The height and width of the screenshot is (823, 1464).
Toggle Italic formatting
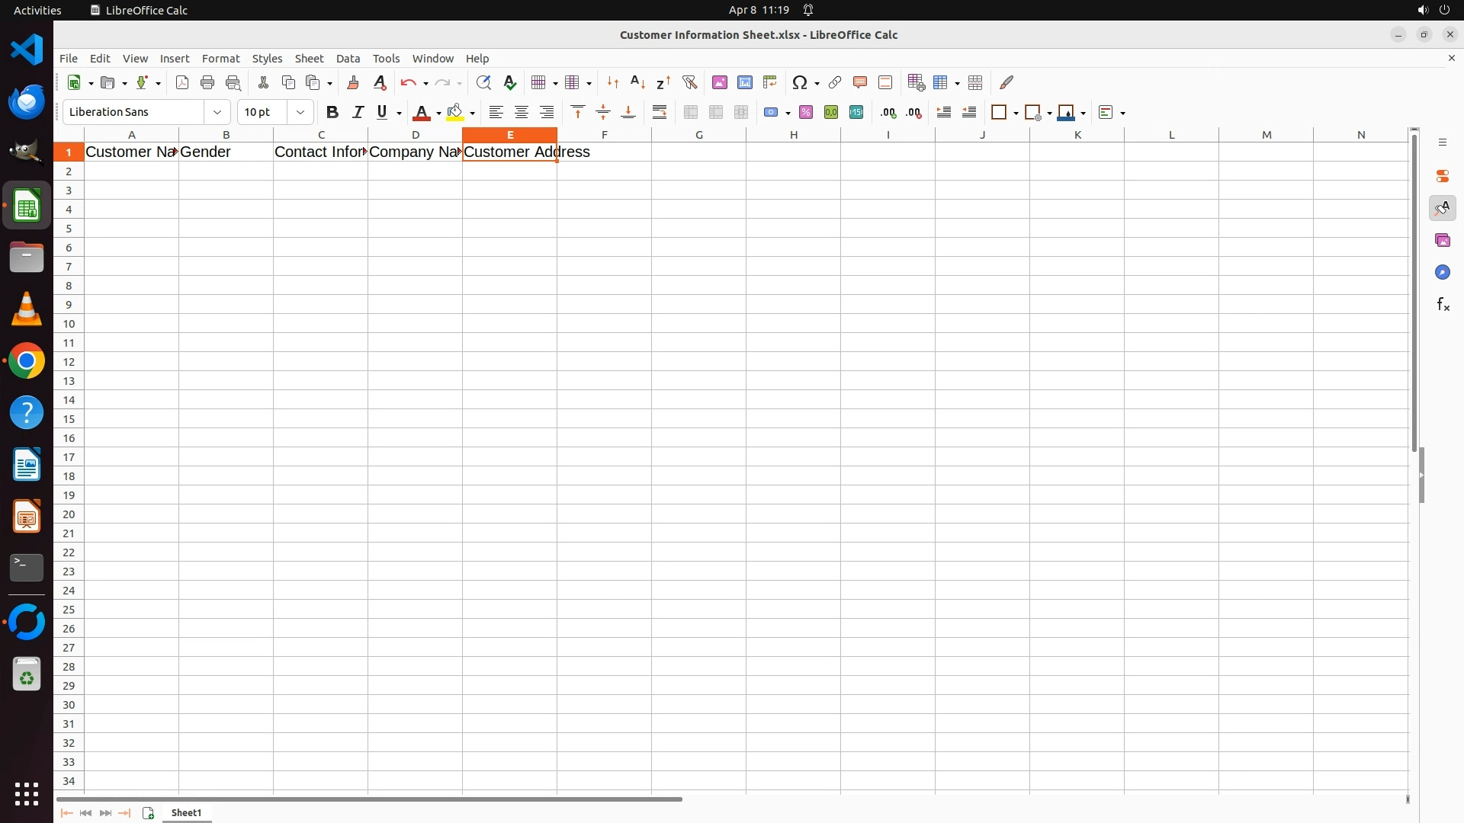click(358, 112)
